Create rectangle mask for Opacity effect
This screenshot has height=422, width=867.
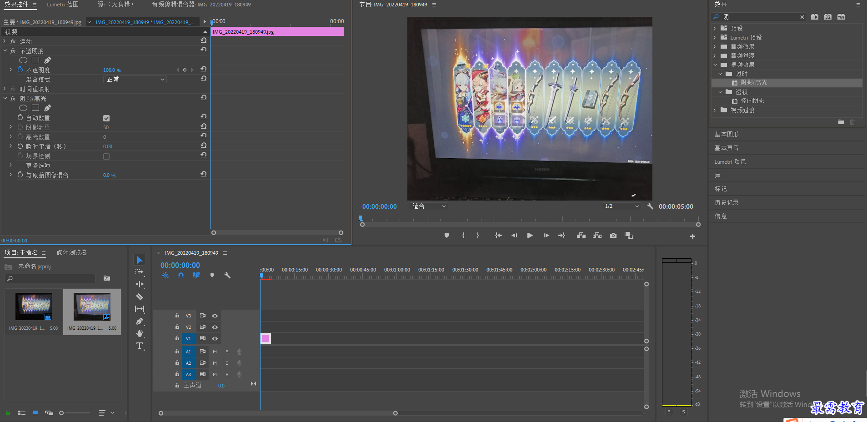pos(35,60)
